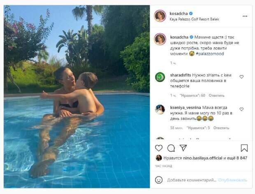Open the emoji picker in comment box
Image resolution: width=255 pixels, height=194 pixels.
pyautogui.click(x=159, y=180)
